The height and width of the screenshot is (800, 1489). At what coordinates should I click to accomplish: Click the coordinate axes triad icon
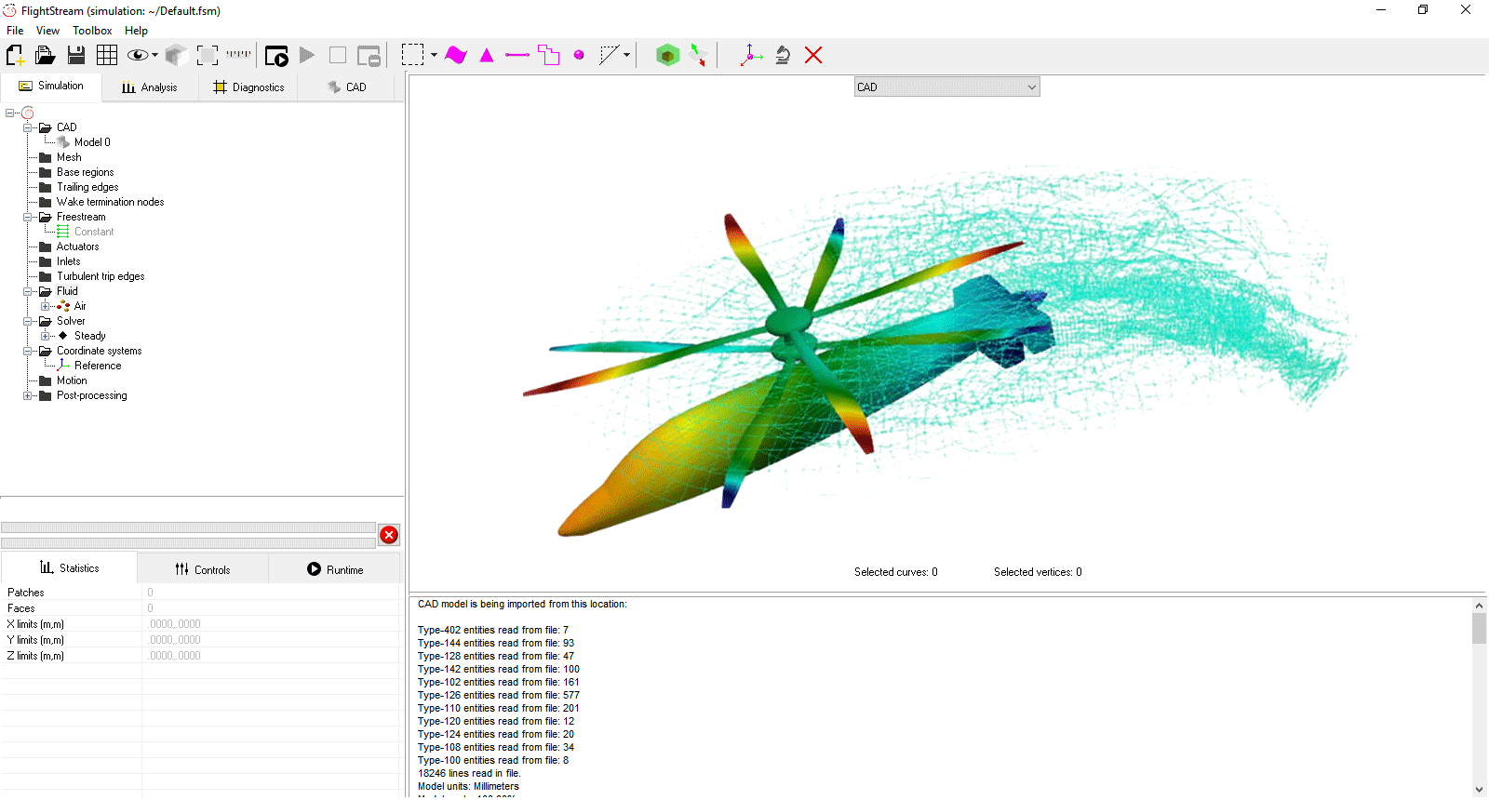(x=751, y=55)
